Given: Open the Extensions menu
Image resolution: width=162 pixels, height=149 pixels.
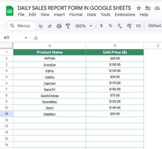Looking at the screenshot, I should click(x=125, y=15).
